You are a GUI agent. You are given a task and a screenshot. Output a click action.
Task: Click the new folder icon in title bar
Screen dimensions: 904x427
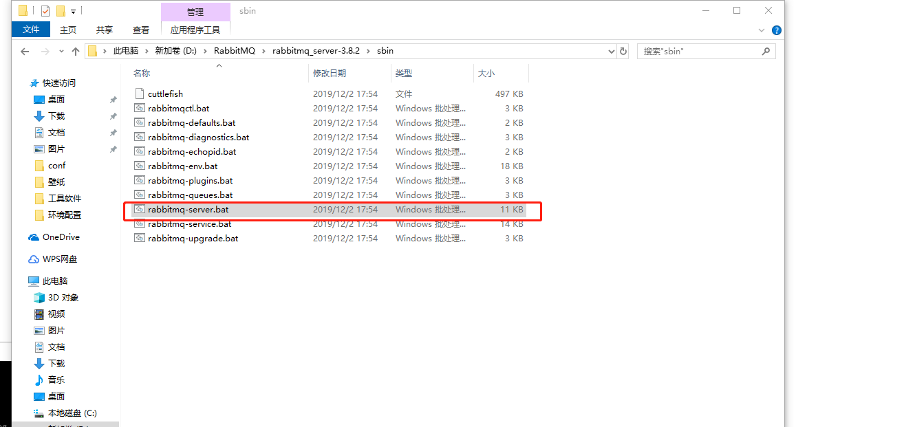[61, 10]
